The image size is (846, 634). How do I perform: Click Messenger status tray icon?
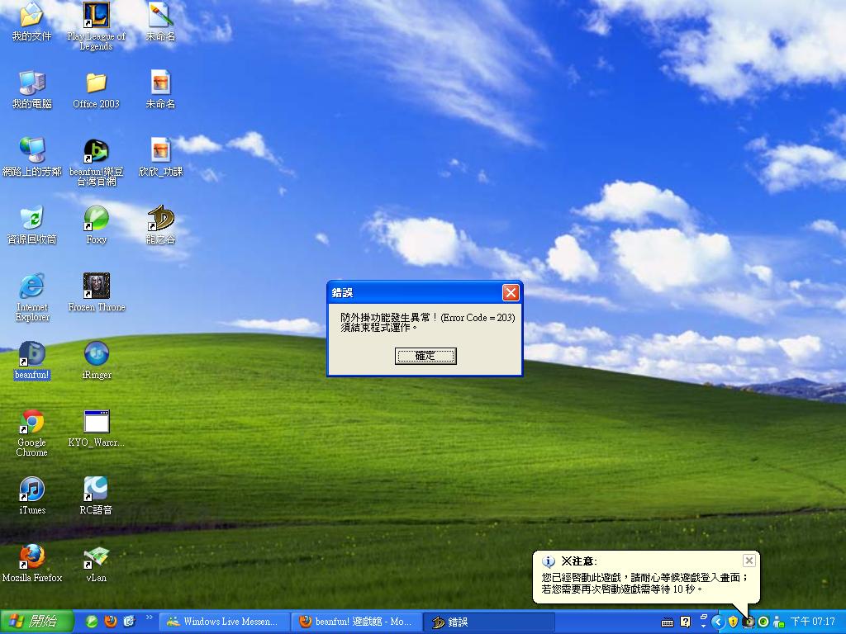pos(778,622)
